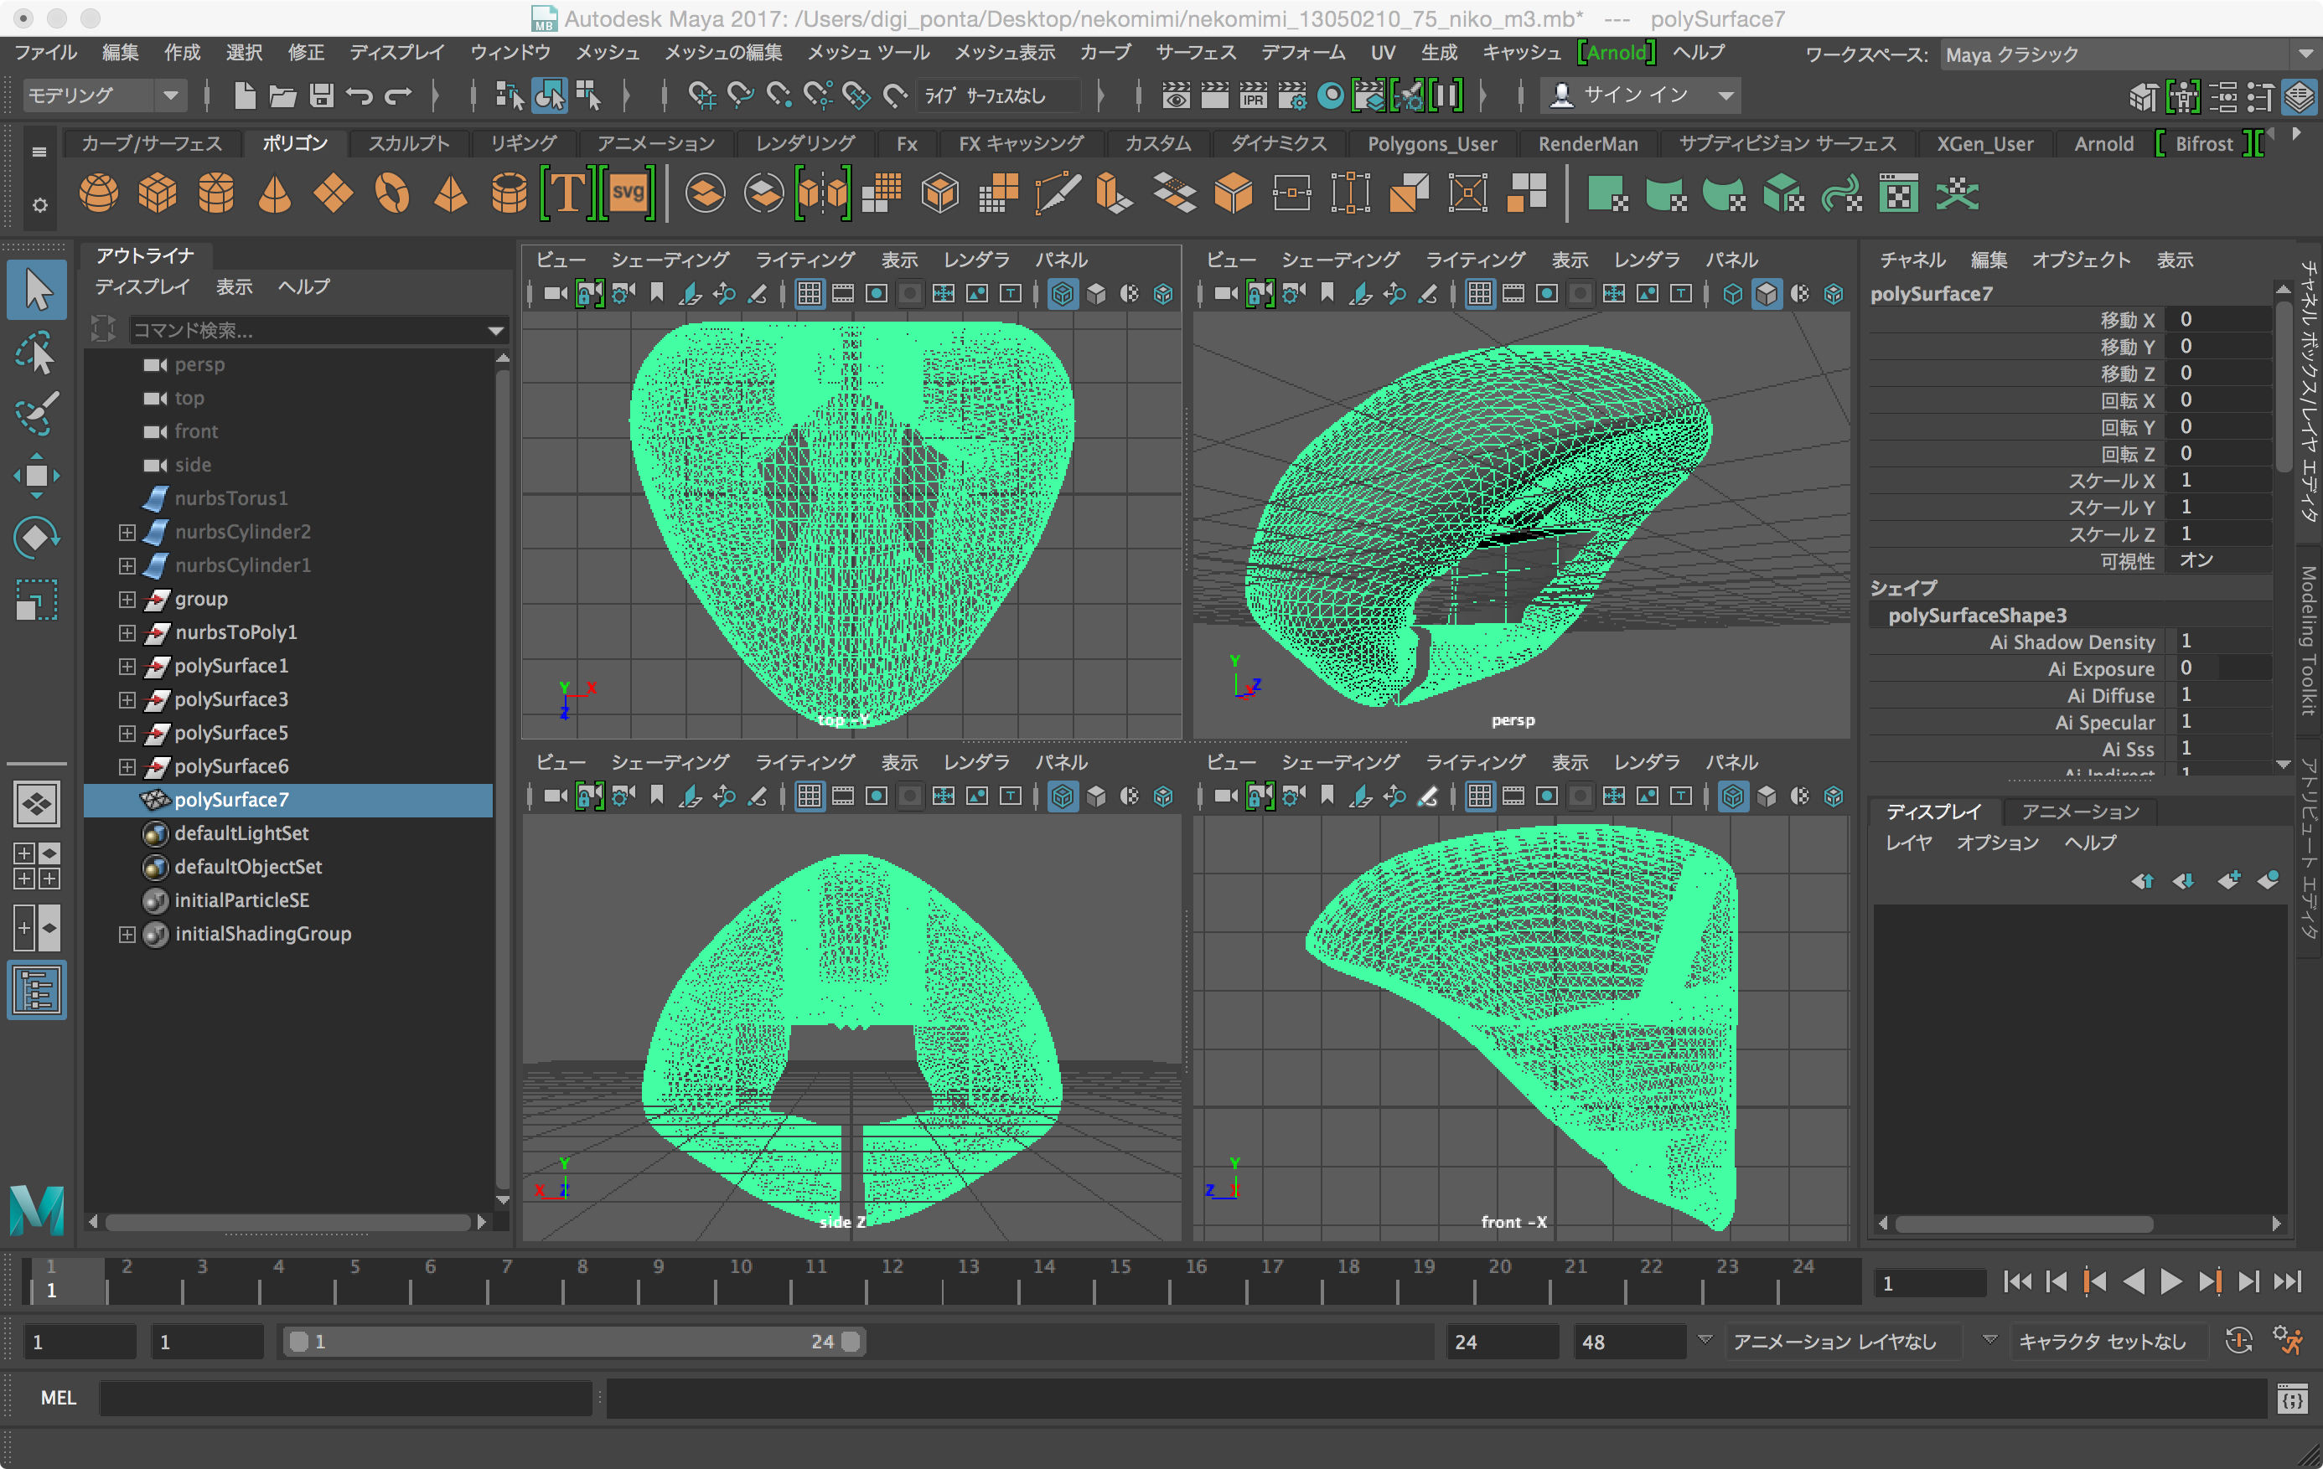Open Script Editor button at command line

tap(2292, 1398)
